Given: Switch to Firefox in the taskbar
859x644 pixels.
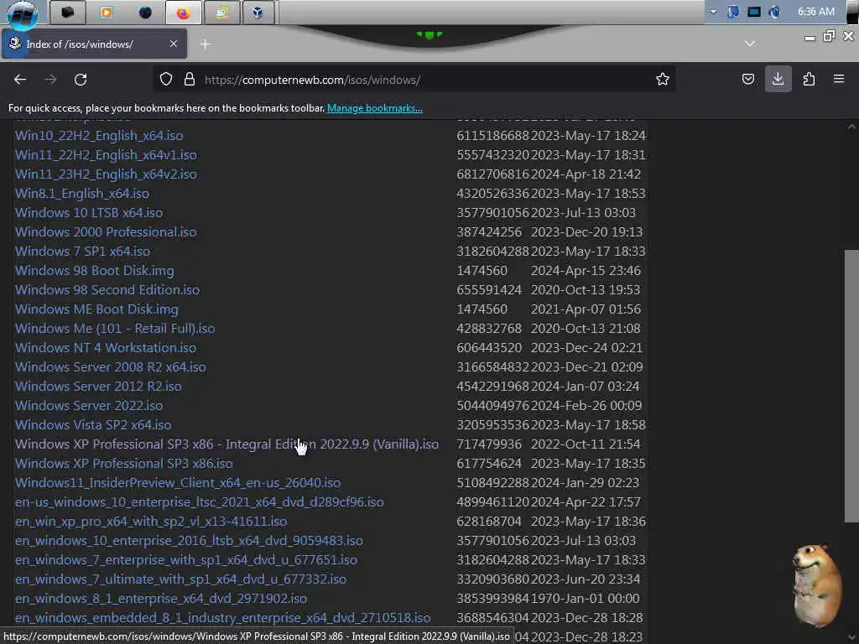Looking at the screenshot, I should (x=184, y=12).
